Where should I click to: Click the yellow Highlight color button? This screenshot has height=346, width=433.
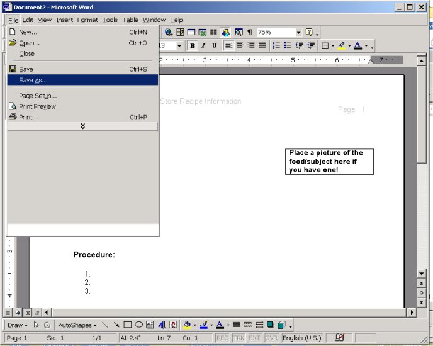point(341,46)
